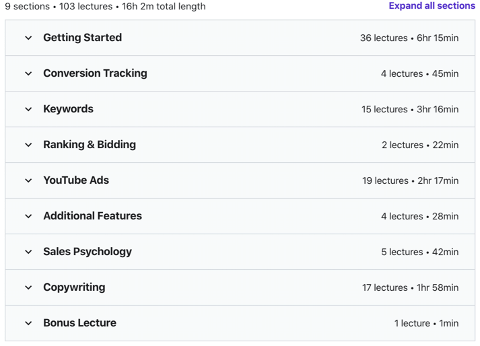The width and height of the screenshot is (480, 346).
Task: Expand Bonus Lecture chevron arrow
Action: (x=28, y=323)
